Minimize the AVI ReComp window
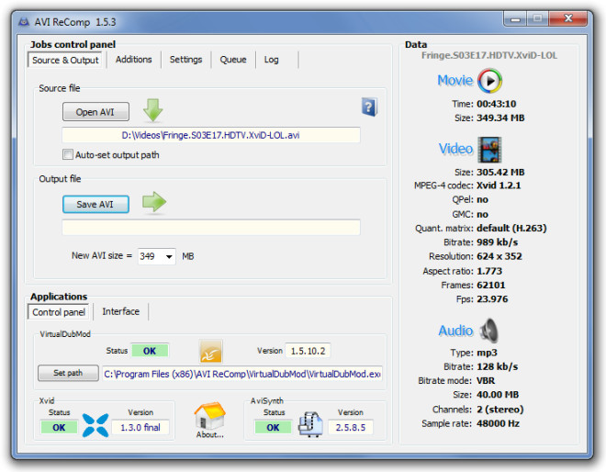This screenshot has height=472, width=606. [x=516, y=18]
